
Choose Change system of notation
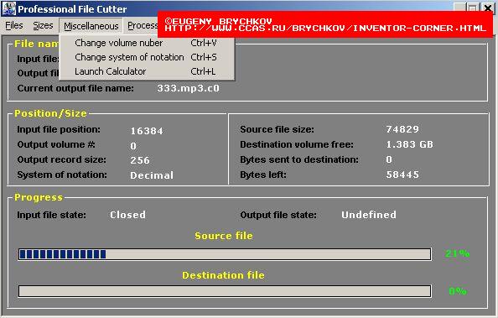(x=147, y=57)
